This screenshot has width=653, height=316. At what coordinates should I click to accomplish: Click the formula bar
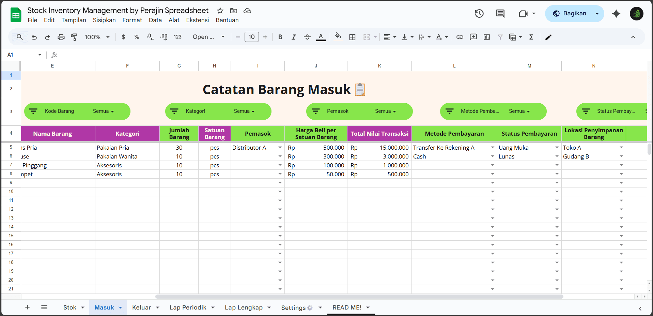(204, 55)
